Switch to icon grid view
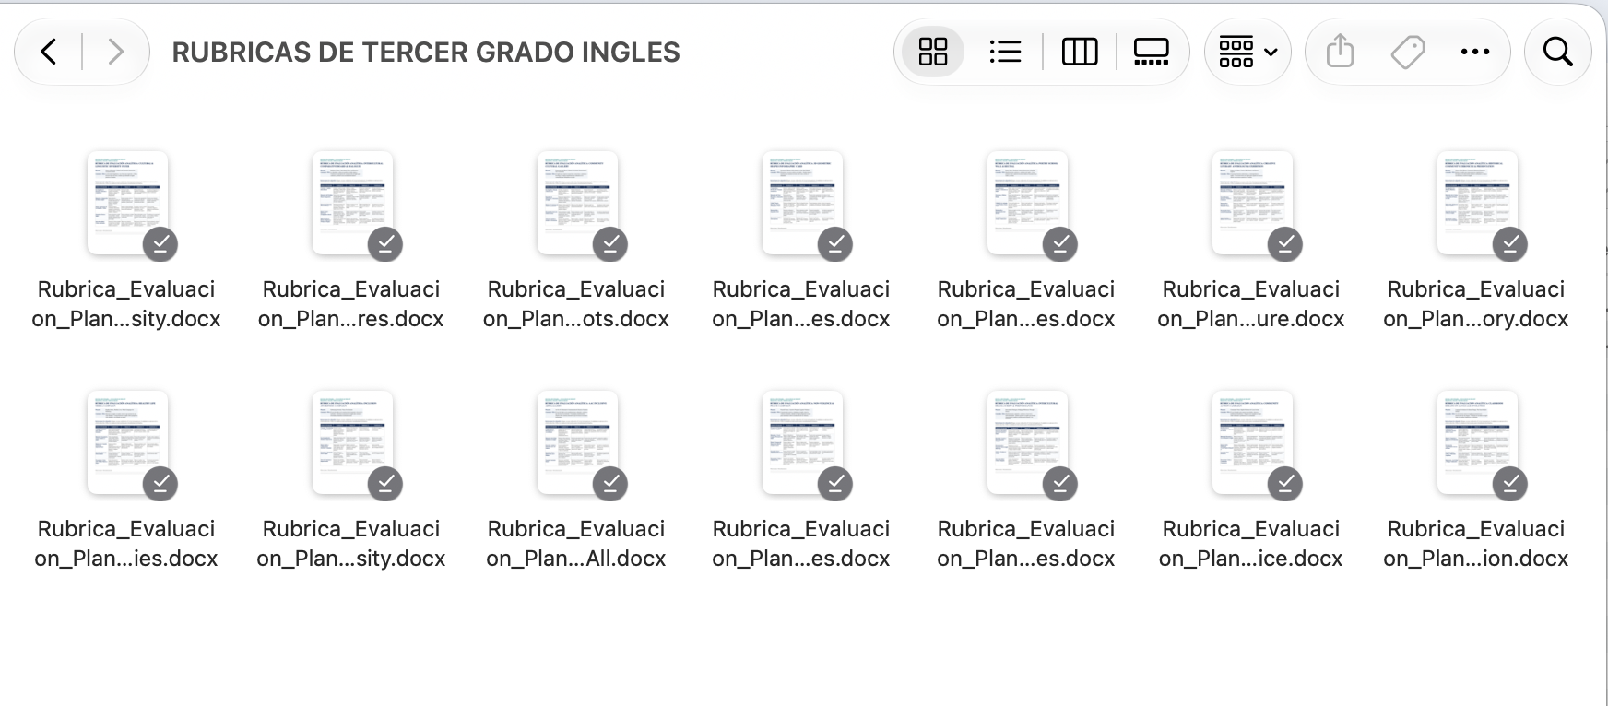This screenshot has height=706, width=1608. click(x=933, y=52)
